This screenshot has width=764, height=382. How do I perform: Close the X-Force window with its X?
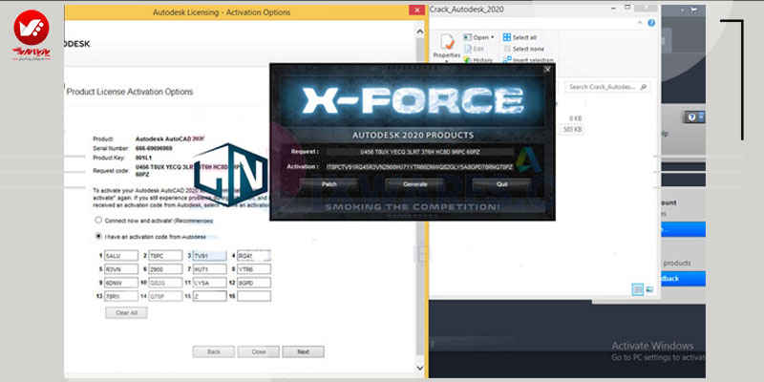[547, 70]
